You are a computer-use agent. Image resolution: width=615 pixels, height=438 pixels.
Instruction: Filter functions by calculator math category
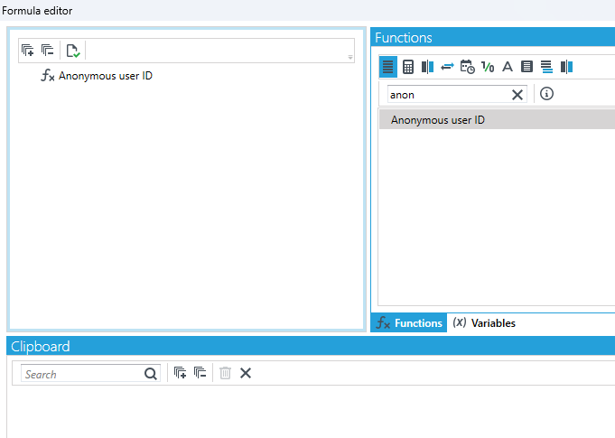click(x=408, y=67)
